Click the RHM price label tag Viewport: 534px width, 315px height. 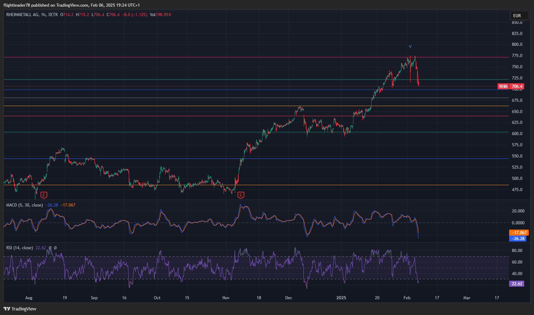(503, 86)
